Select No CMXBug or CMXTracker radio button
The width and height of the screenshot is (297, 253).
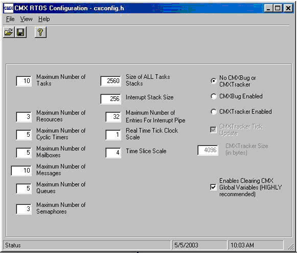tap(213, 81)
